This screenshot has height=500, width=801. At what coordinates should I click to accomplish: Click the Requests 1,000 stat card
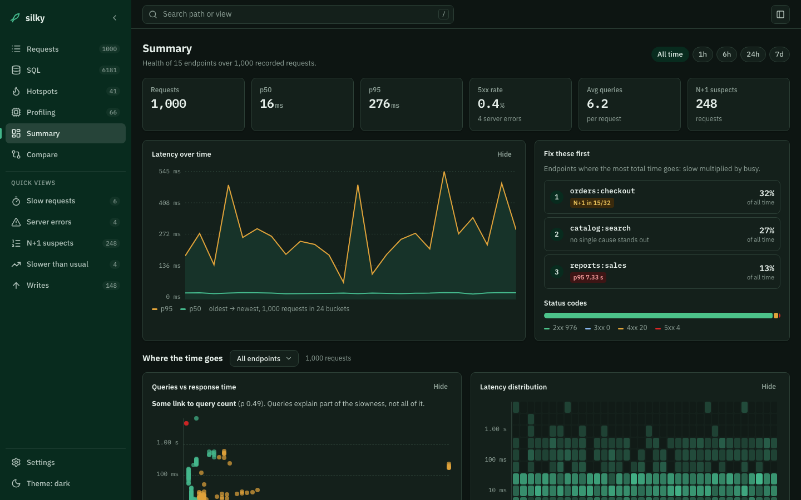194,104
